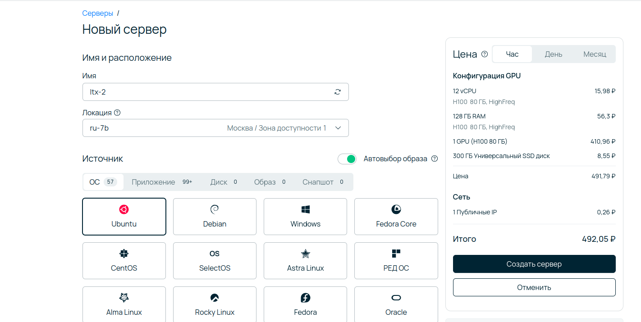Image resolution: width=641 pixels, height=322 pixels.
Task: Switch to the ОС source tab
Action: click(103, 182)
